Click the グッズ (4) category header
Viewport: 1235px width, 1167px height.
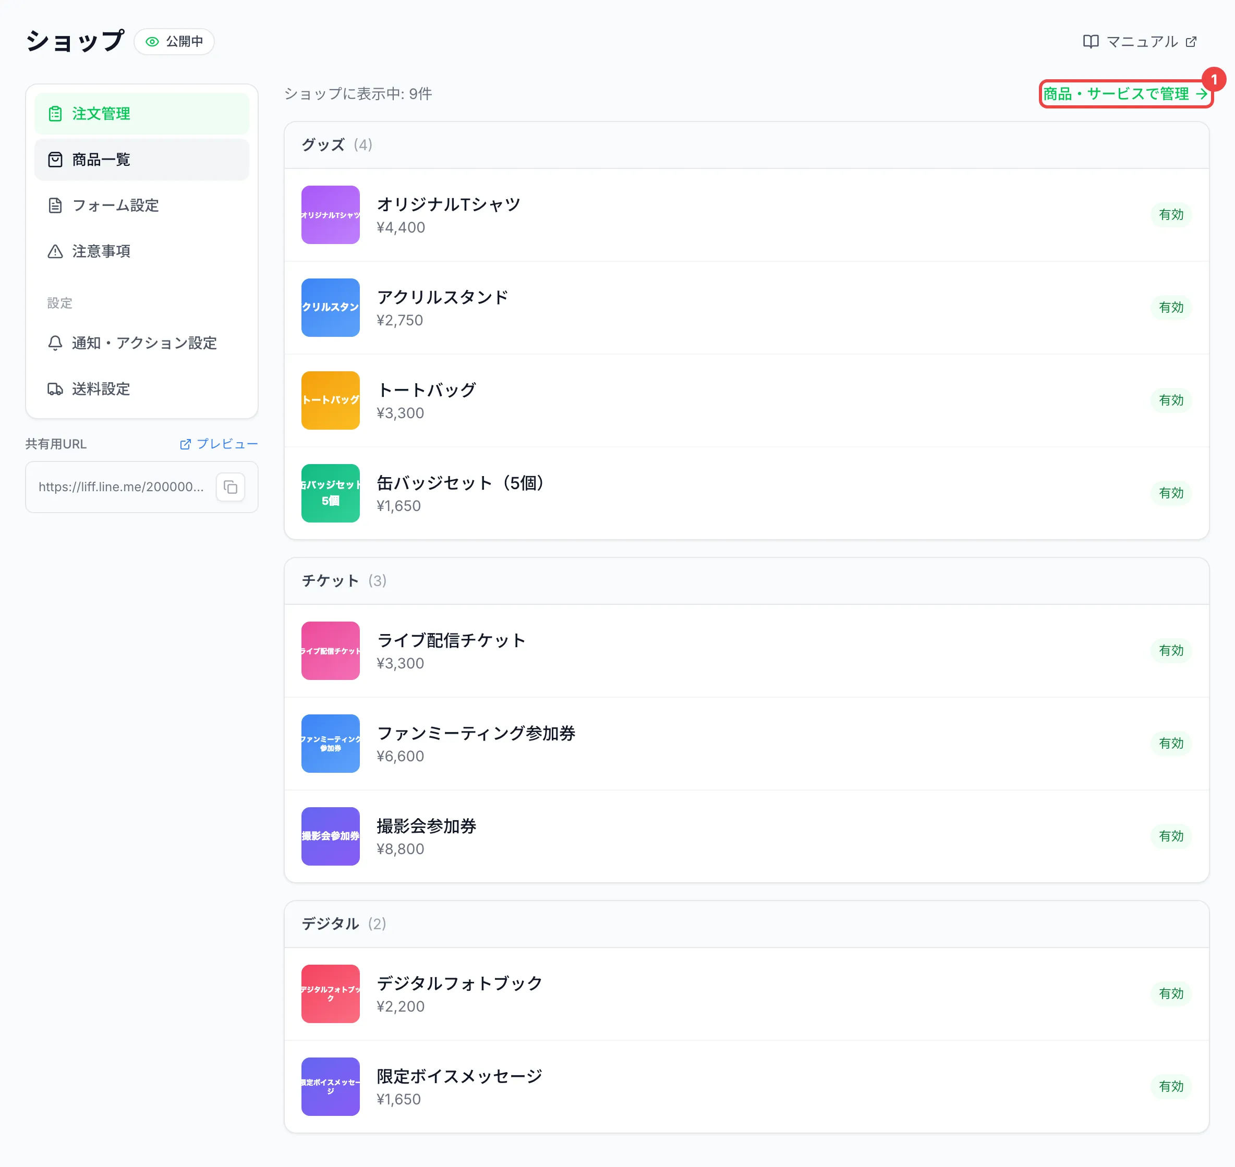(x=746, y=145)
